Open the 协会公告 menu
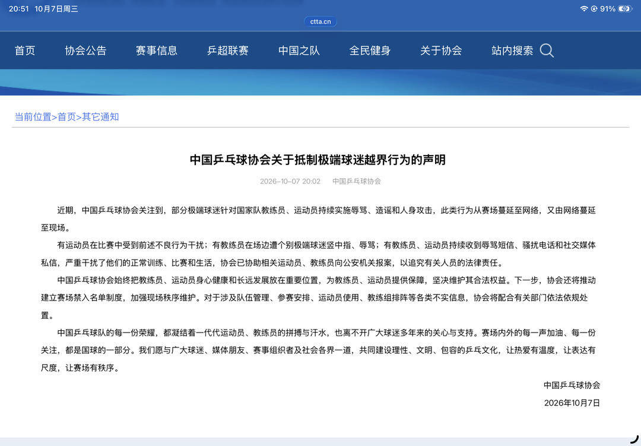641x446 pixels. [x=85, y=50]
